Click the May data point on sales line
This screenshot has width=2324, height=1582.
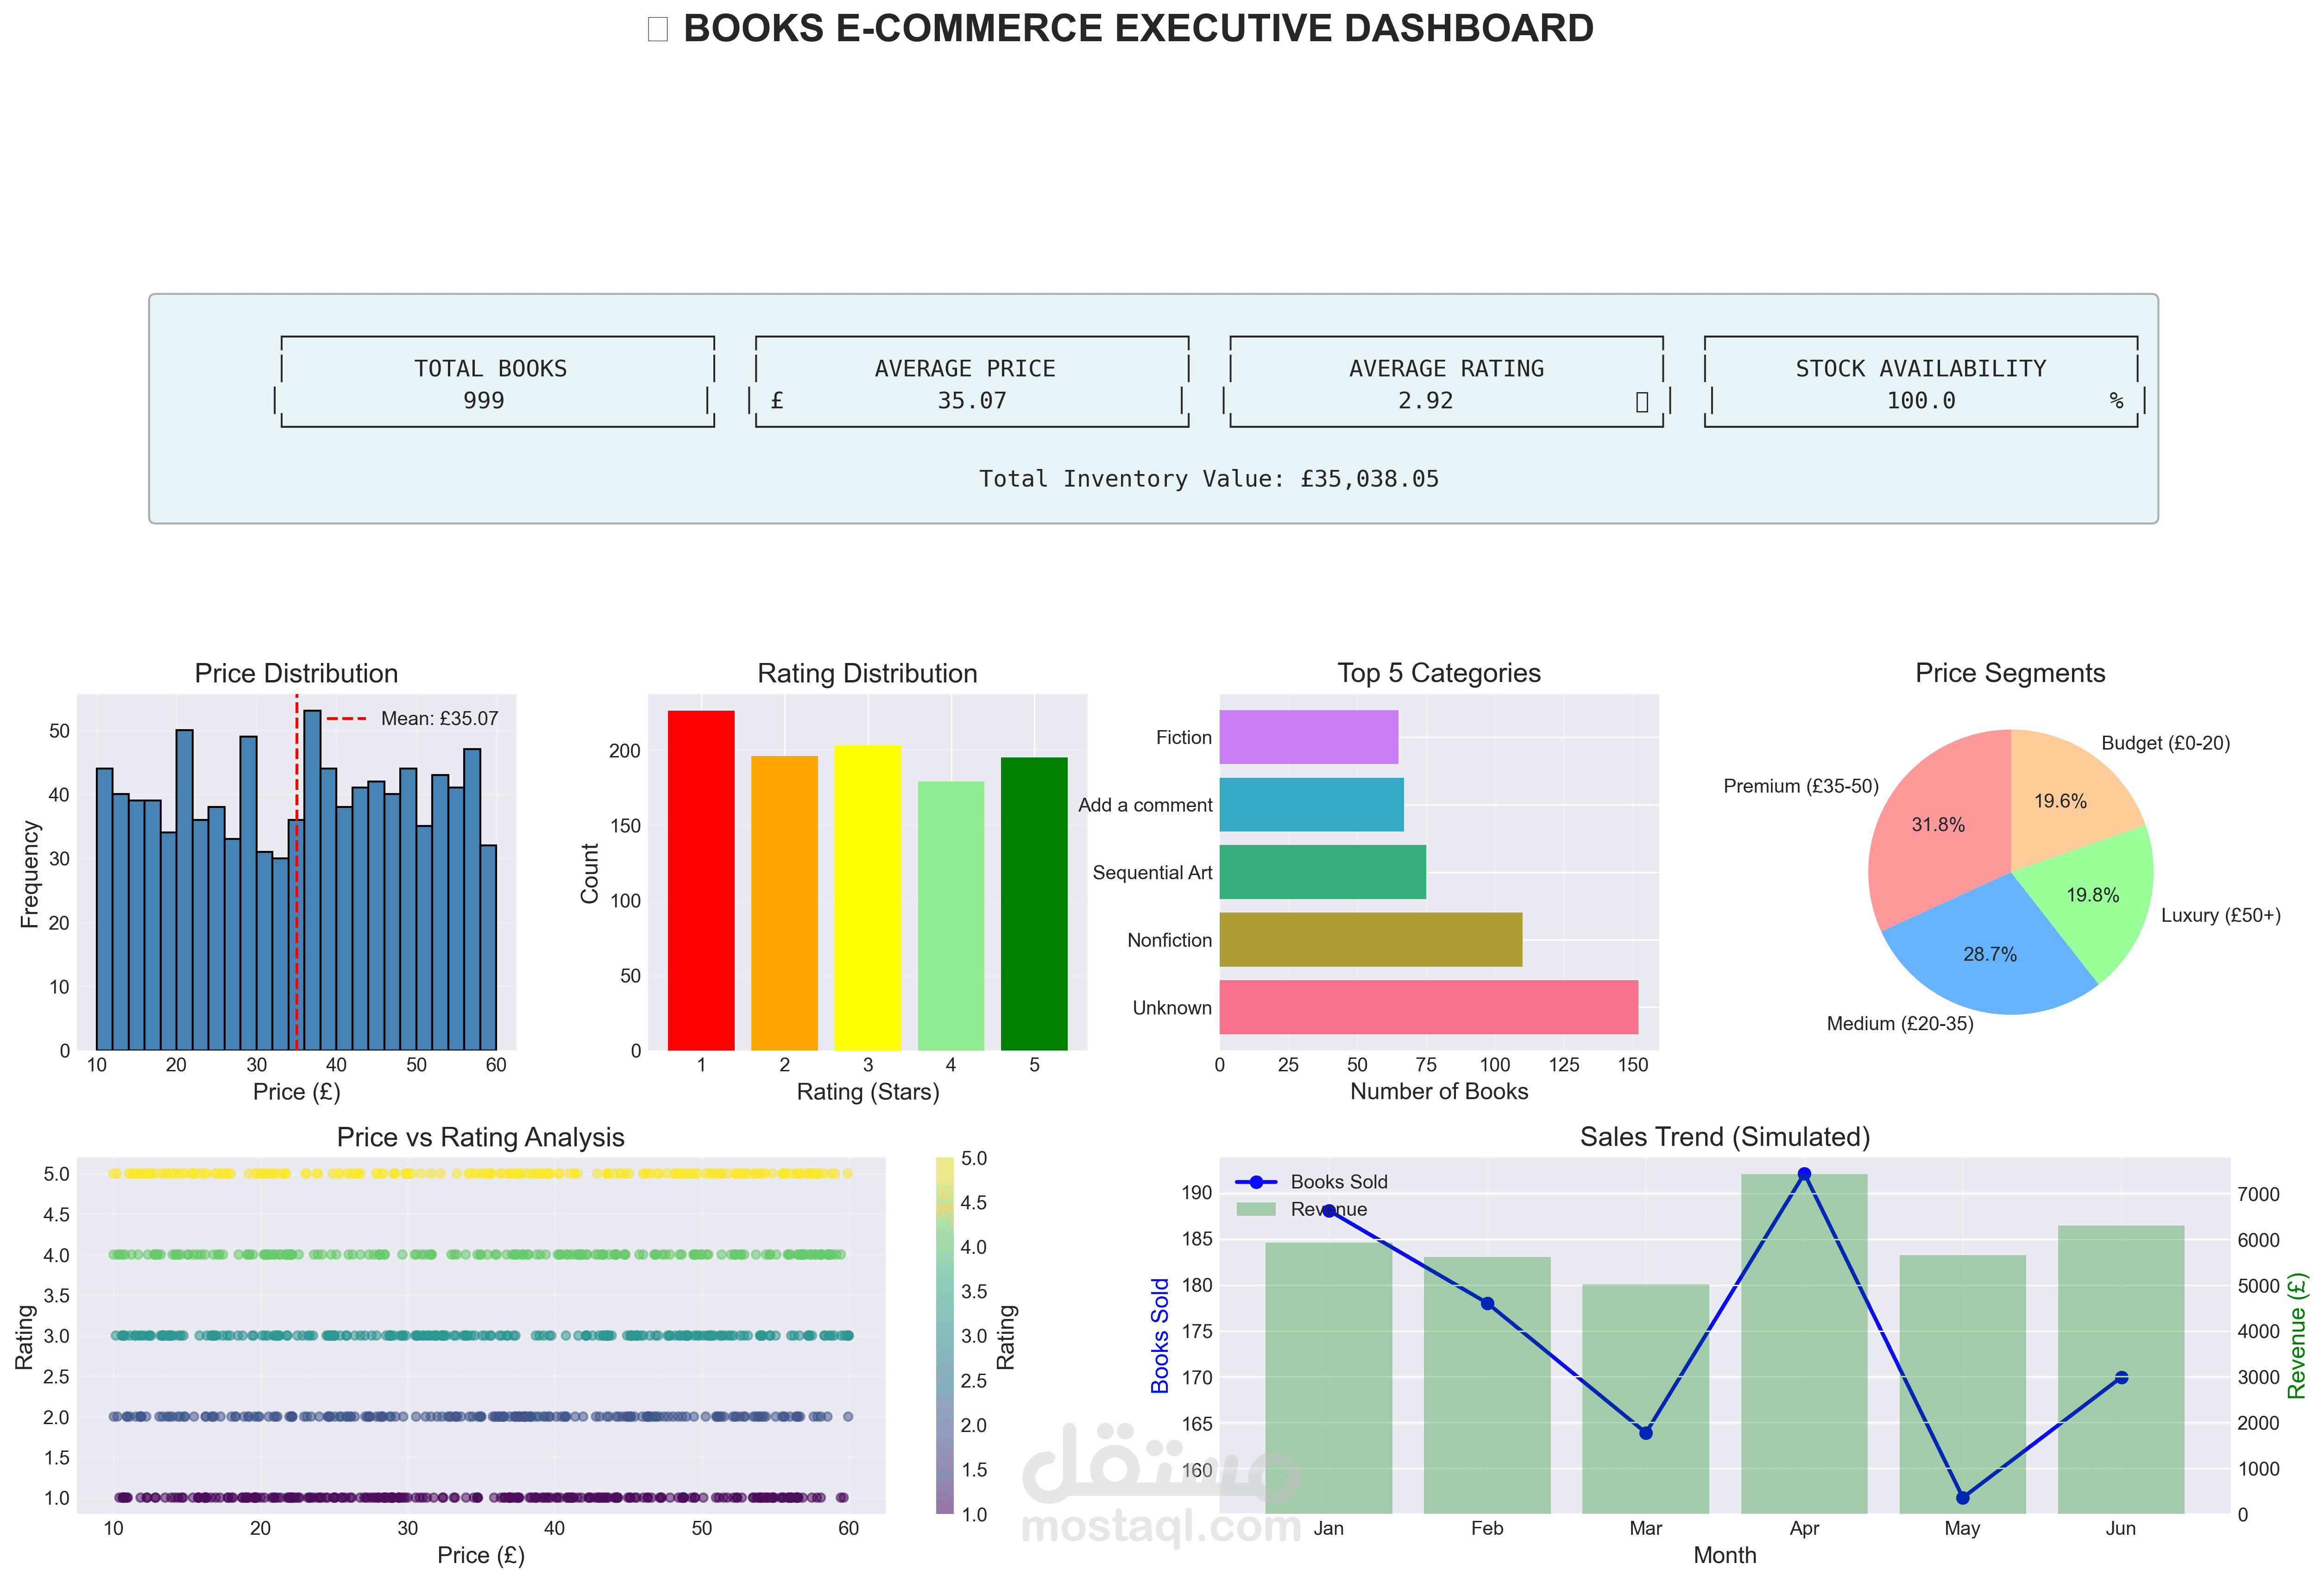pyautogui.click(x=1962, y=1497)
